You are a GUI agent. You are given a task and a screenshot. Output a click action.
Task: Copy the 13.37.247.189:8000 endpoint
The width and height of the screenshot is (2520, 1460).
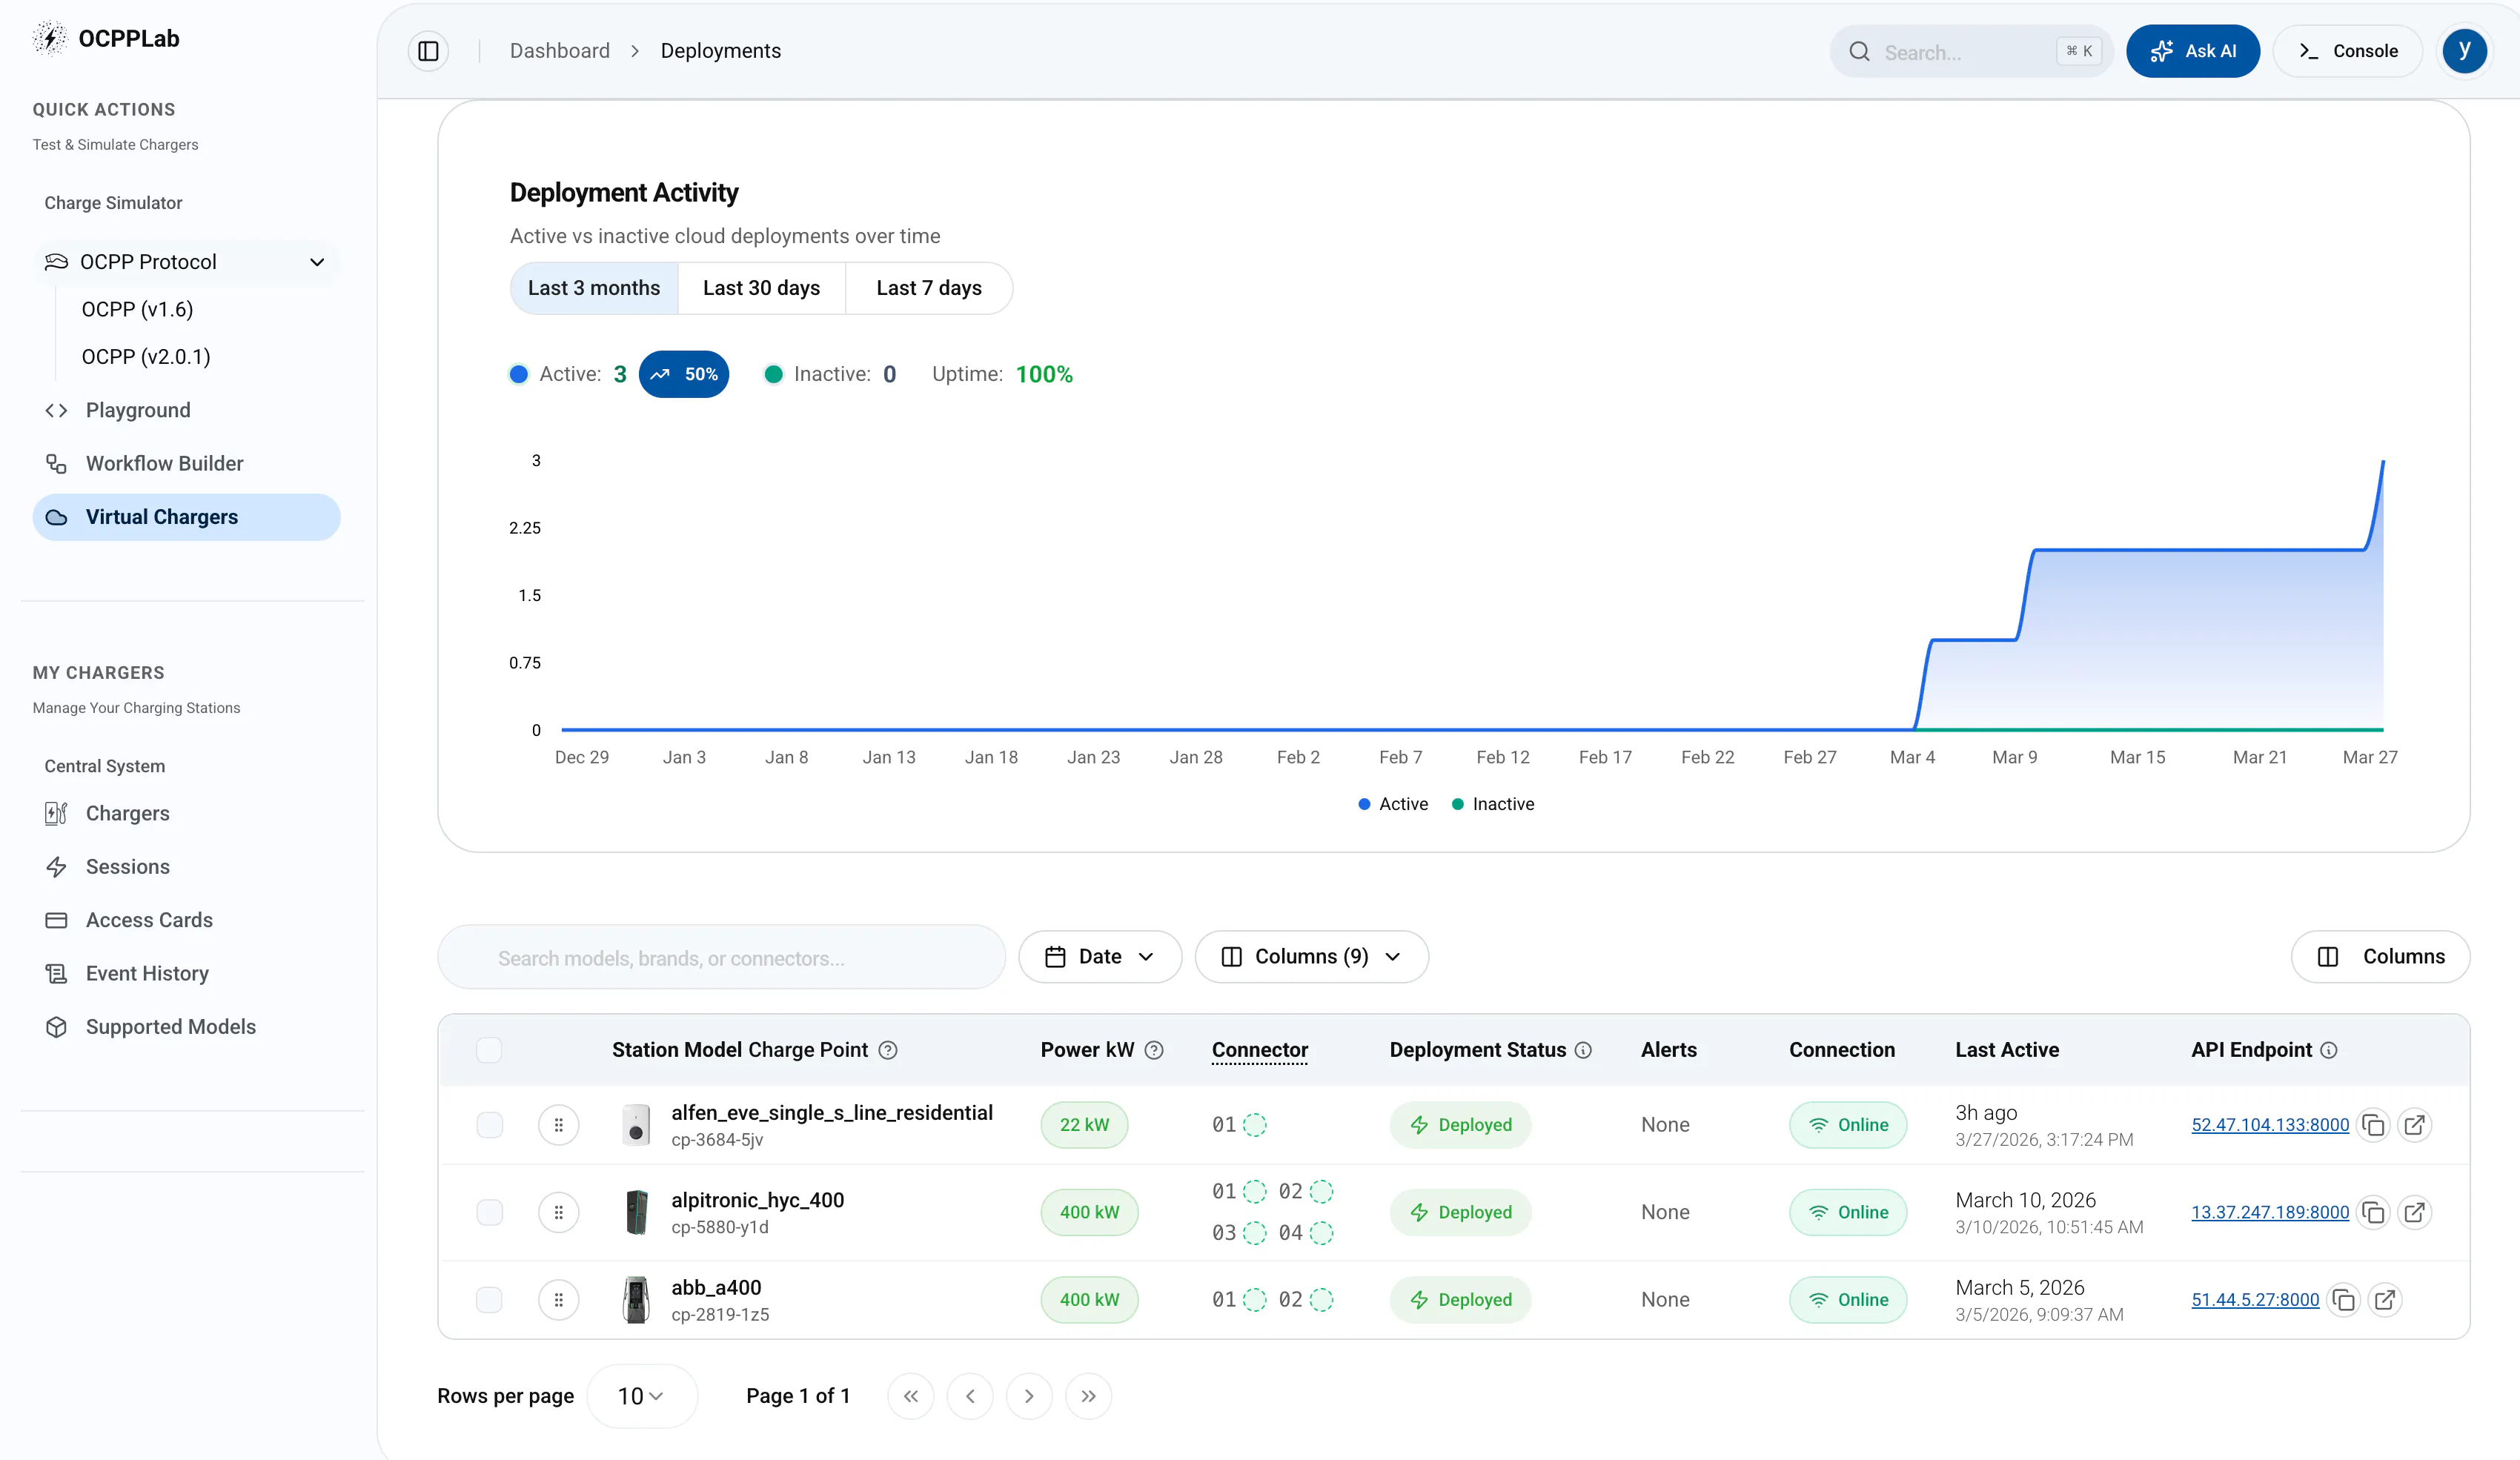click(2373, 1212)
